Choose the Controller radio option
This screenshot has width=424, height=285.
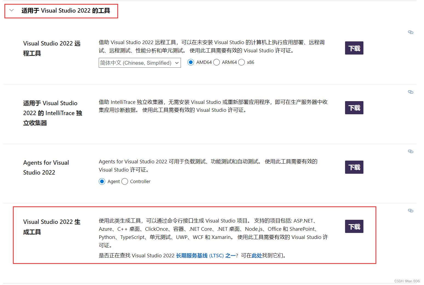tap(125, 181)
